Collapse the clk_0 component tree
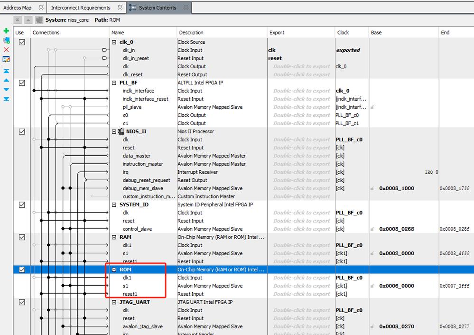 tap(114, 42)
